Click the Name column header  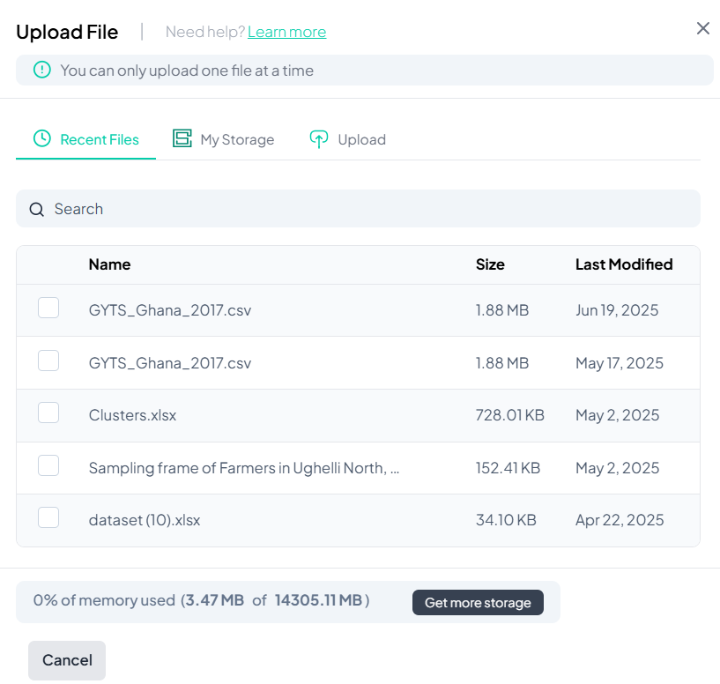click(x=109, y=264)
